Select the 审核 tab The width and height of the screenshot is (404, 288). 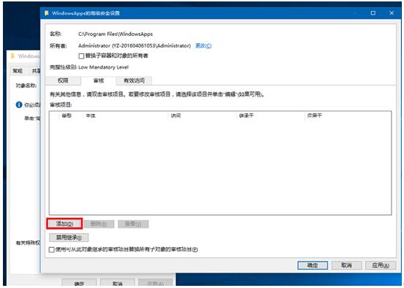point(99,80)
